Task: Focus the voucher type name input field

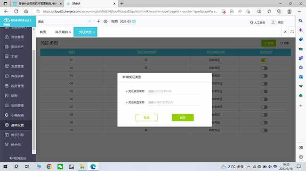Action: (x=174, y=103)
